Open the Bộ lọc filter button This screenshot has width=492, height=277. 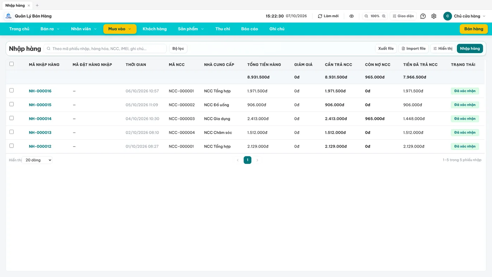(178, 49)
